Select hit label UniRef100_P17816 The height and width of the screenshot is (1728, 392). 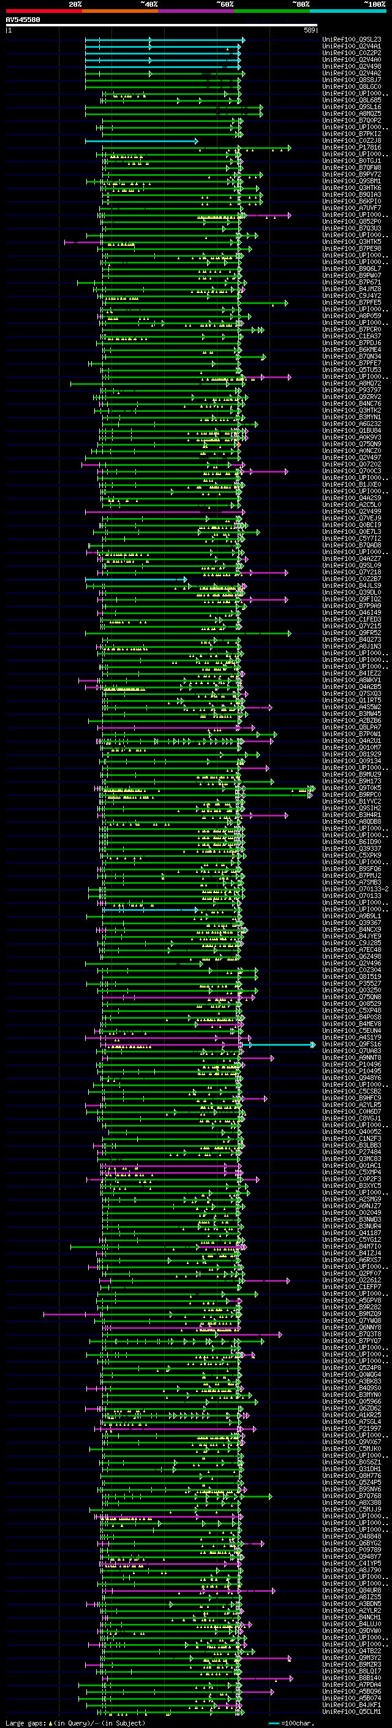352,148
